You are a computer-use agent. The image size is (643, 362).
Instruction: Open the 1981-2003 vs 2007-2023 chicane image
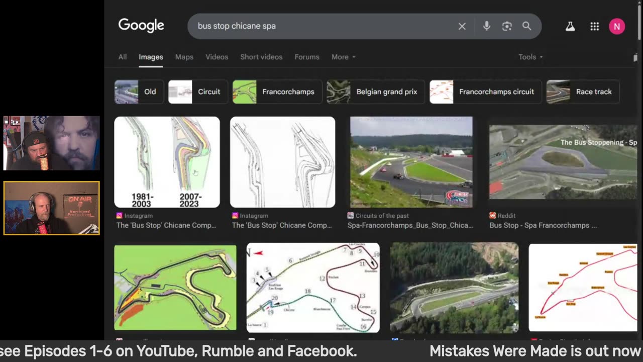point(167,162)
